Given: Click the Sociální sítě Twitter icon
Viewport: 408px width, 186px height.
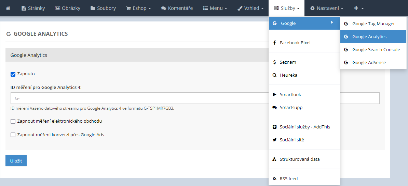Looking at the screenshot, I should point(274,140).
